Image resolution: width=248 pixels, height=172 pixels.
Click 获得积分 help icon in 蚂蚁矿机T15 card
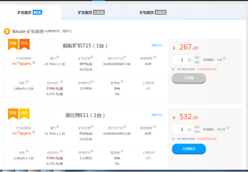click(92, 82)
